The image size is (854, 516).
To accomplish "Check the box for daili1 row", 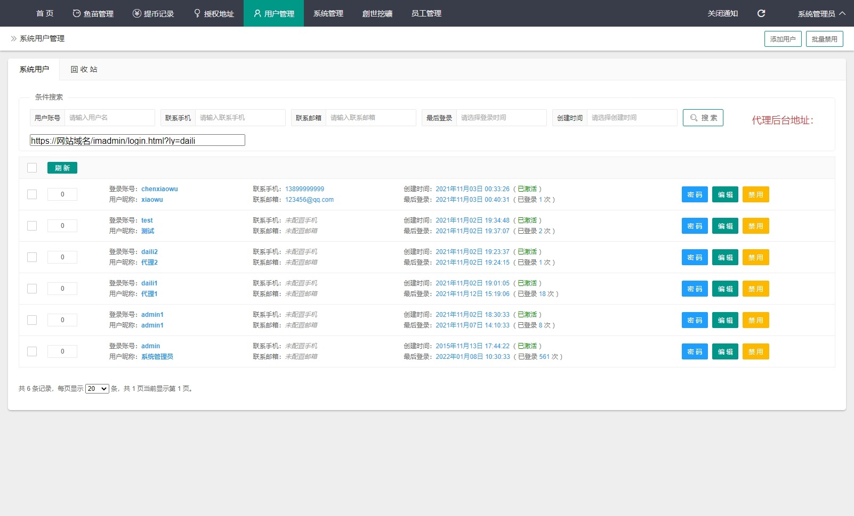I will (x=32, y=289).
